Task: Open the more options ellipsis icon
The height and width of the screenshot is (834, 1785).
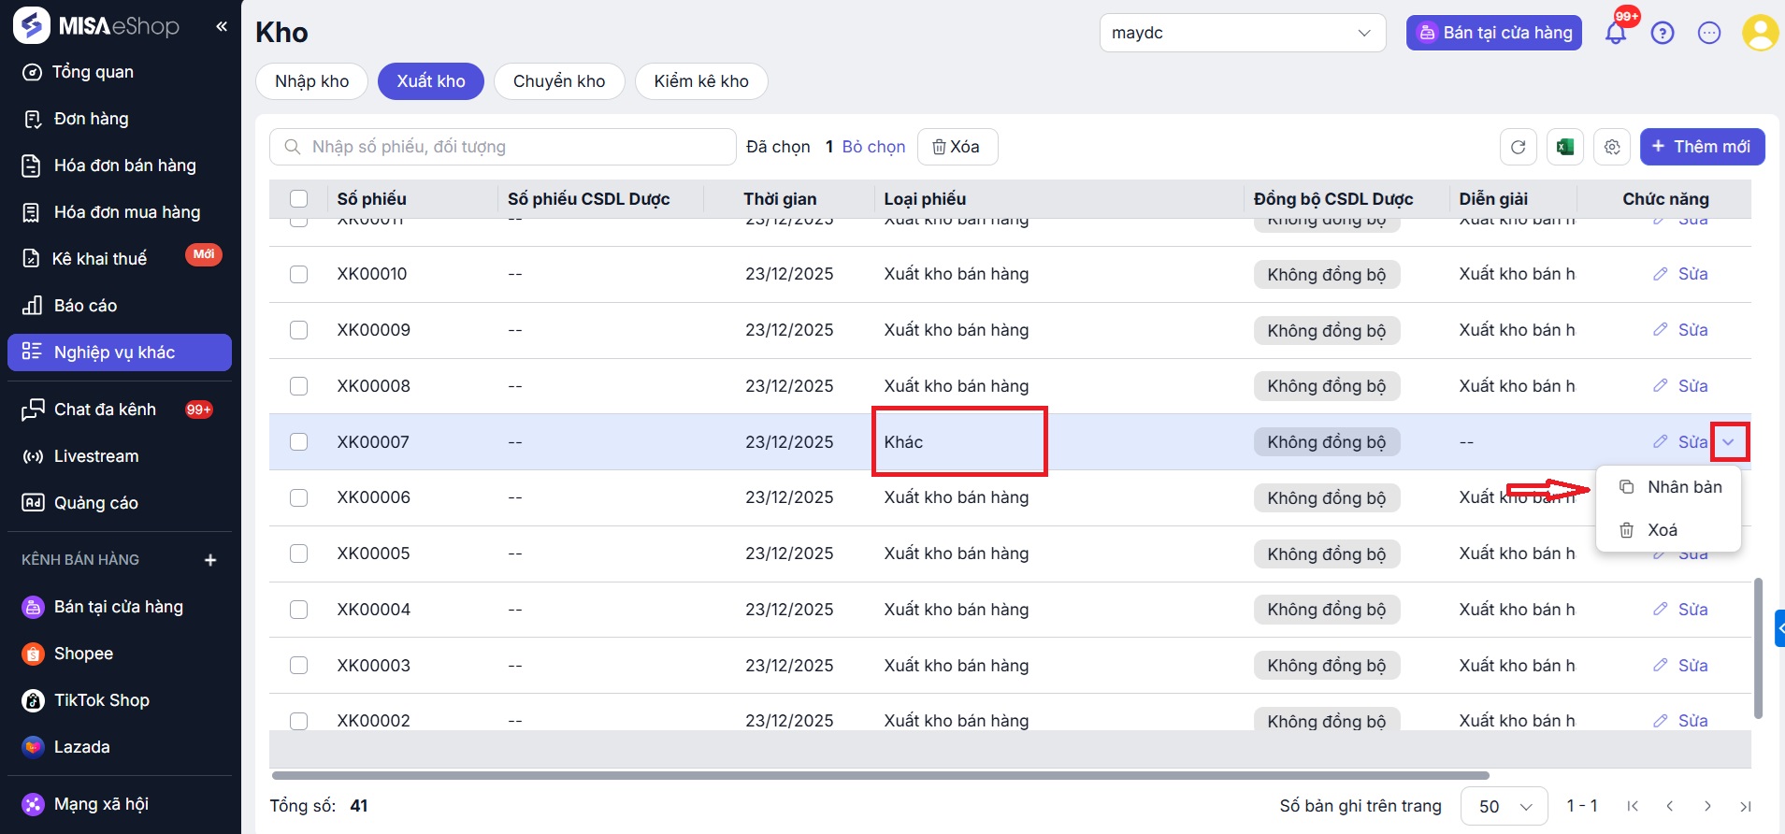Action: coord(1709,33)
